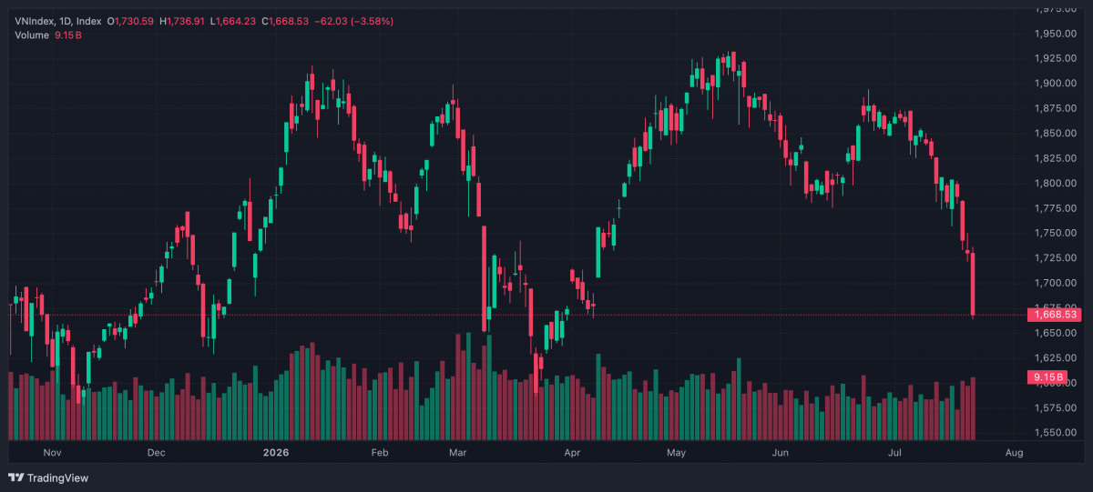This screenshot has width=1093, height=492.
Task: Click the Volume indicator label
Action: [x=32, y=35]
